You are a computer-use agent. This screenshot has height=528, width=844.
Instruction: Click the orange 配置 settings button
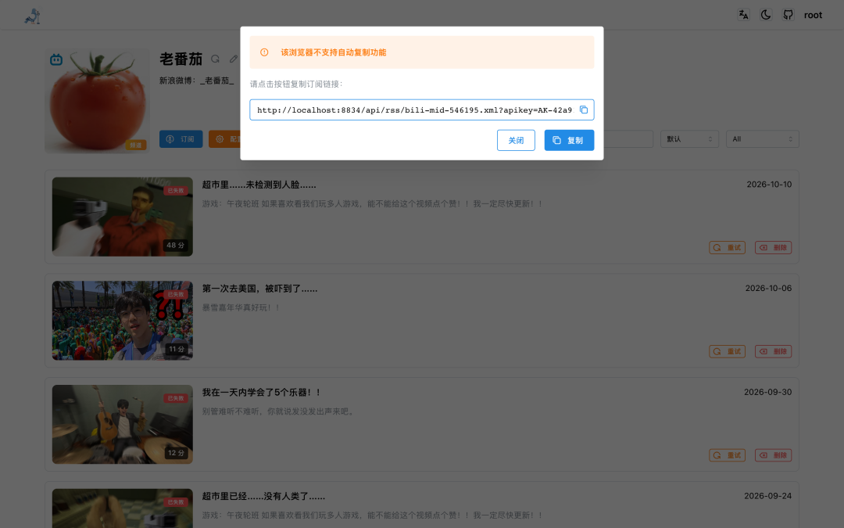[225, 139]
